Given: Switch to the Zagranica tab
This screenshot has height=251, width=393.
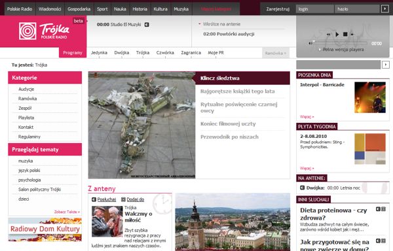Looking at the screenshot, I should [x=191, y=53].
